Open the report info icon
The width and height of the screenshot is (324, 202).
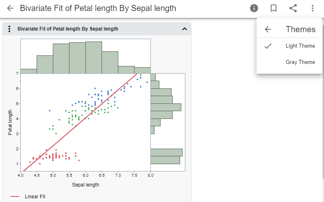tap(254, 8)
